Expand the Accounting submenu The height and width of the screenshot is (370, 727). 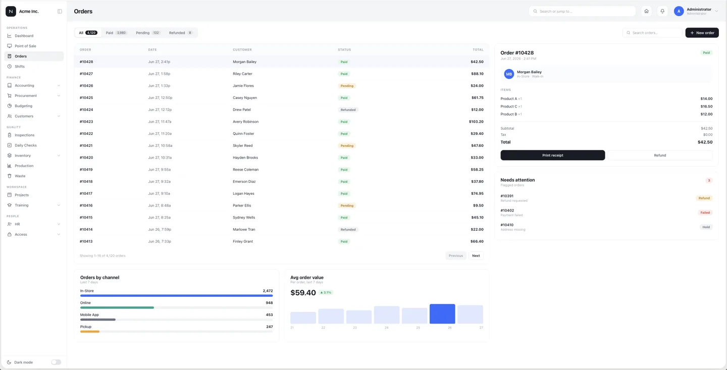click(x=59, y=86)
